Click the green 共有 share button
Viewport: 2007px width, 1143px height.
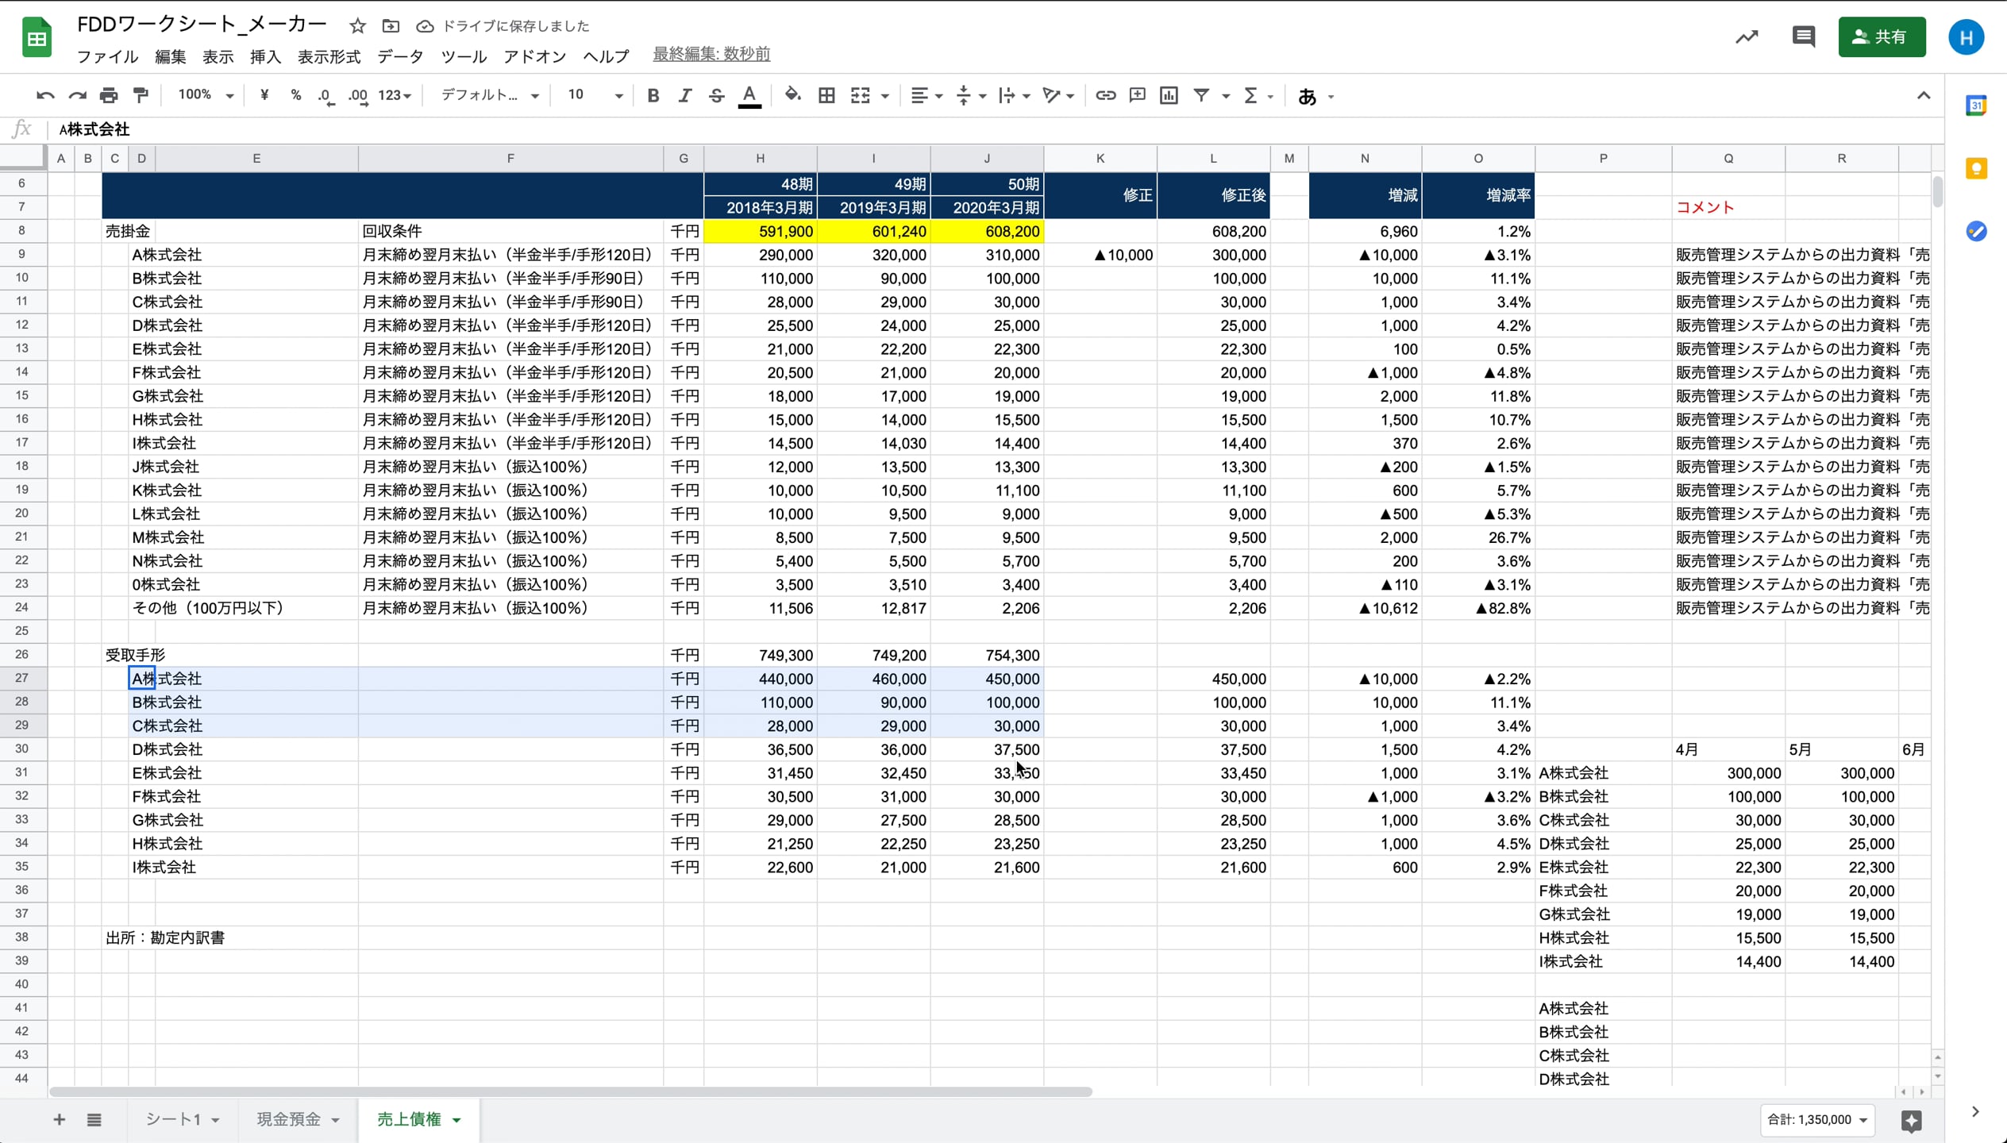tap(1881, 37)
